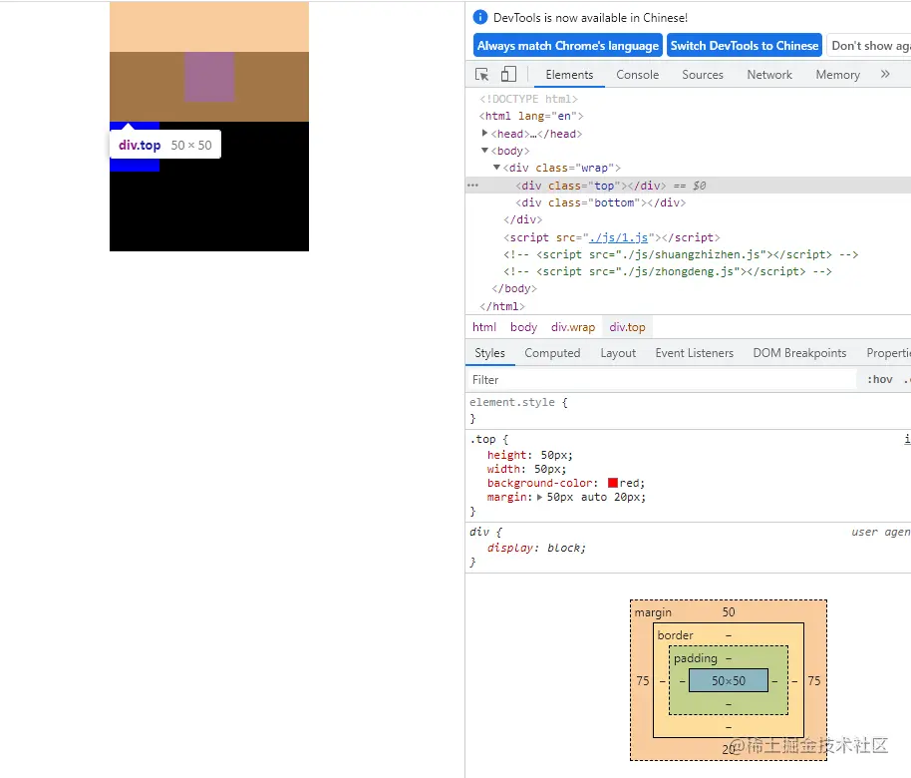
Task: Click the border label in box model
Action: point(675,635)
